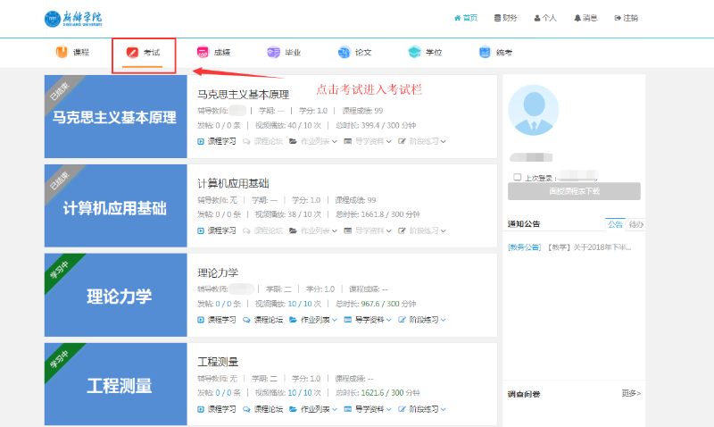Switch to 待办 tab in notices panel
This screenshot has height=427, width=714.
click(x=635, y=224)
